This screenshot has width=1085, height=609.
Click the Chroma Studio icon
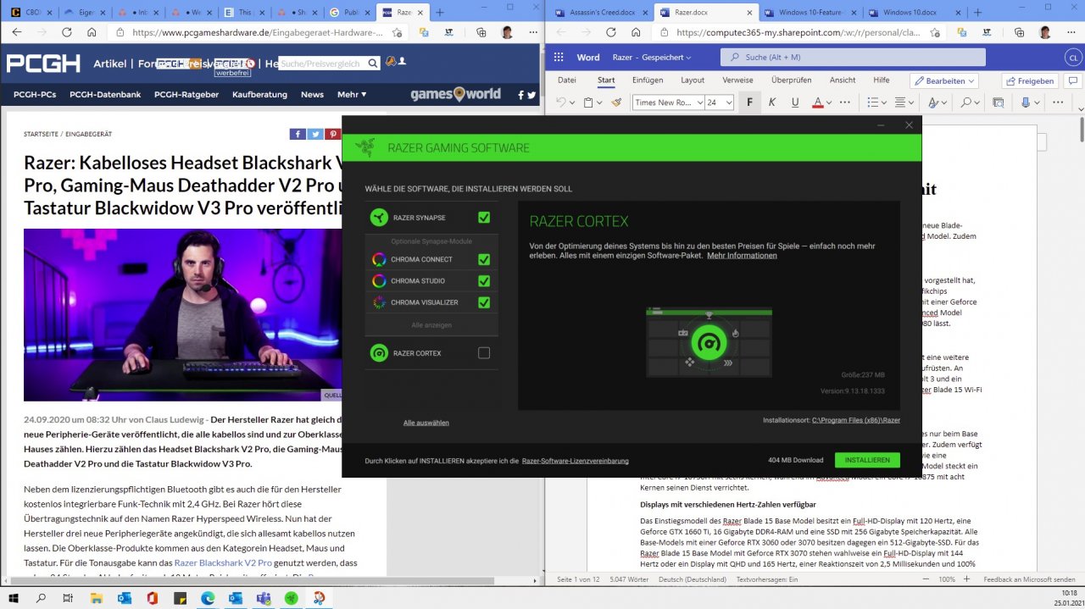(x=379, y=280)
